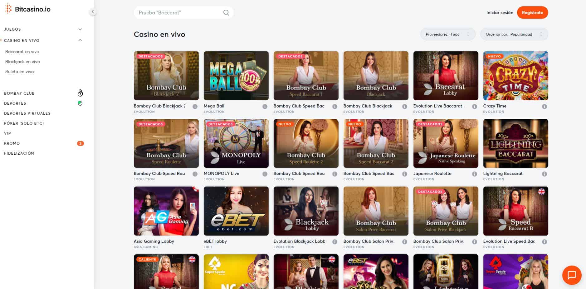Open the eBET lobby thumbnail
The width and height of the screenshot is (586, 289).
(x=236, y=211)
